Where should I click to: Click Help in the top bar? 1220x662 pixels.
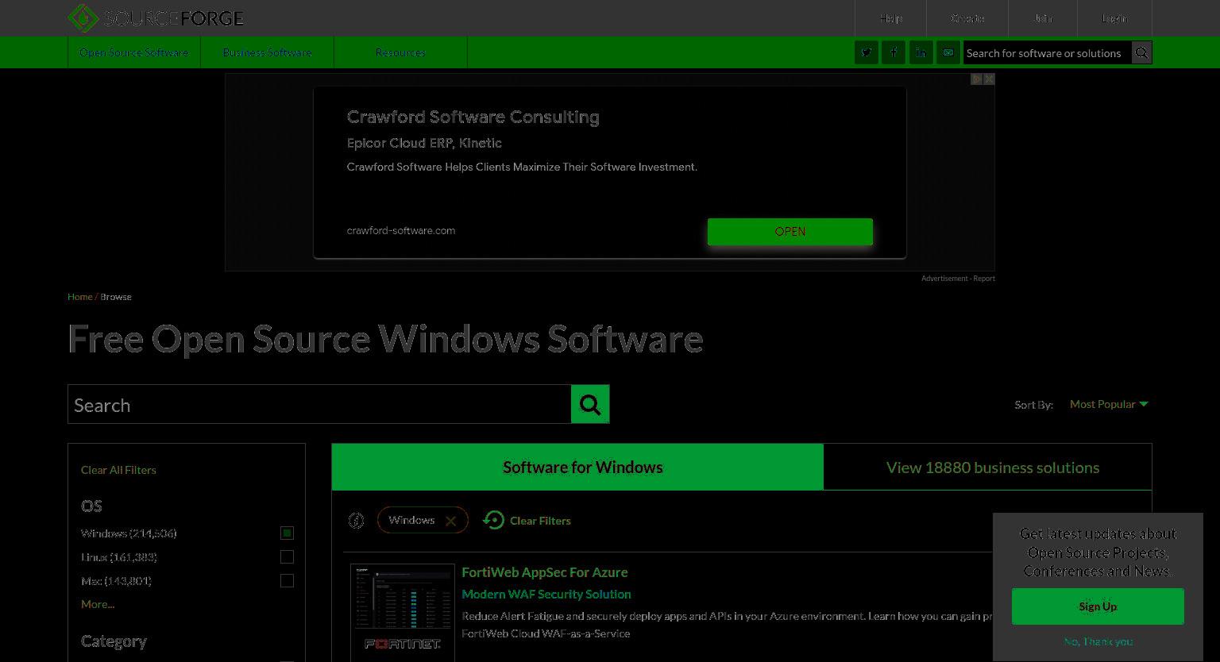coord(891,17)
